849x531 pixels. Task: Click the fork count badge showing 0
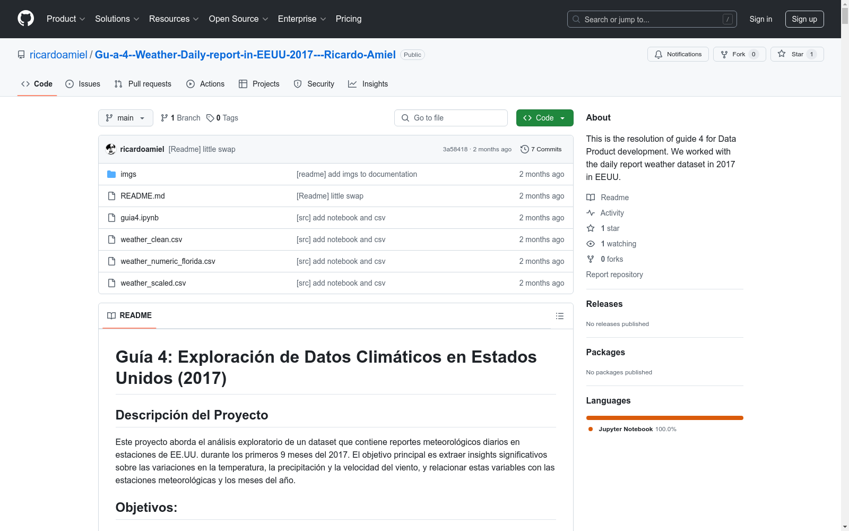pyautogui.click(x=753, y=54)
